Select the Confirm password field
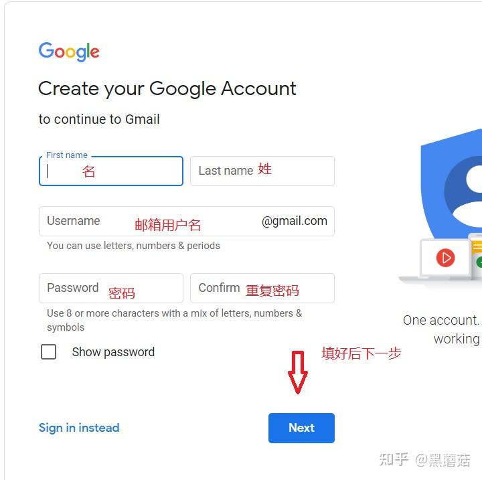This screenshot has height=480, width=482. coord(262,288)
